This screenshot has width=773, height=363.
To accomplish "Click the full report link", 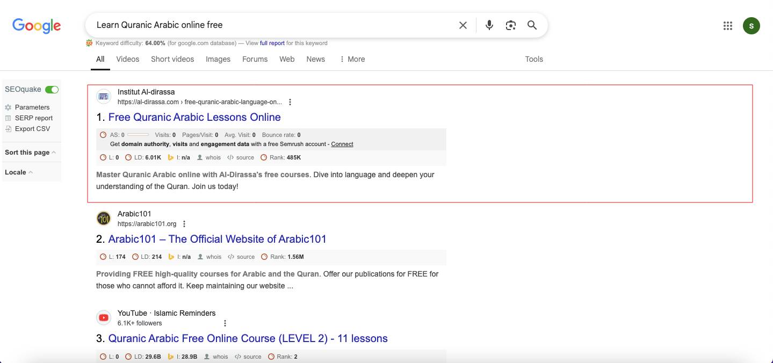I will 272,43.
